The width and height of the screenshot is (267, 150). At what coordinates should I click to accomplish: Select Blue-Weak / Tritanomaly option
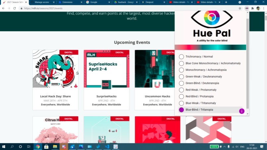pos(181,103)
